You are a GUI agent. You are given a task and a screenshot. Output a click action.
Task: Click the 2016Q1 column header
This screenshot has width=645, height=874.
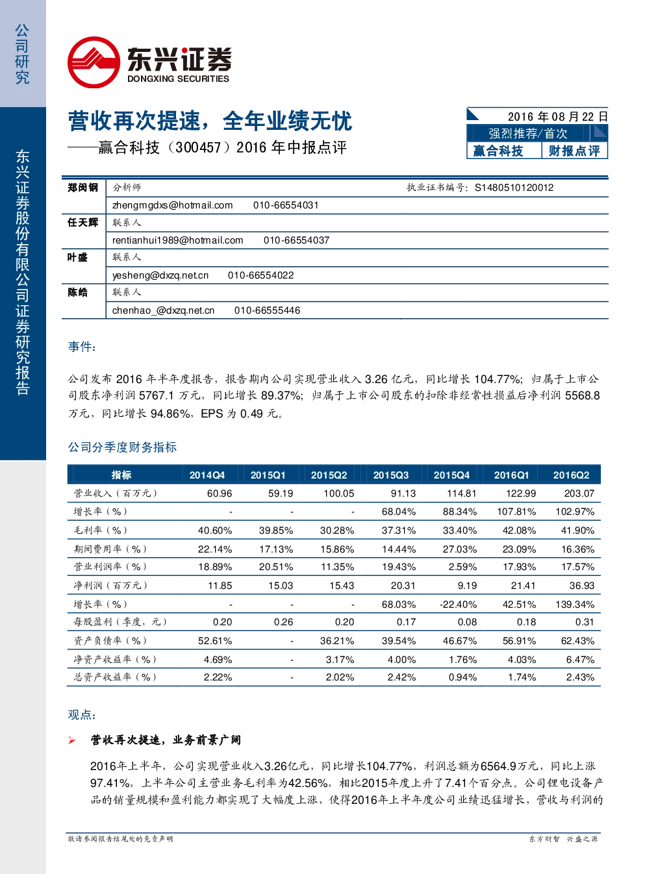point(511,475)
